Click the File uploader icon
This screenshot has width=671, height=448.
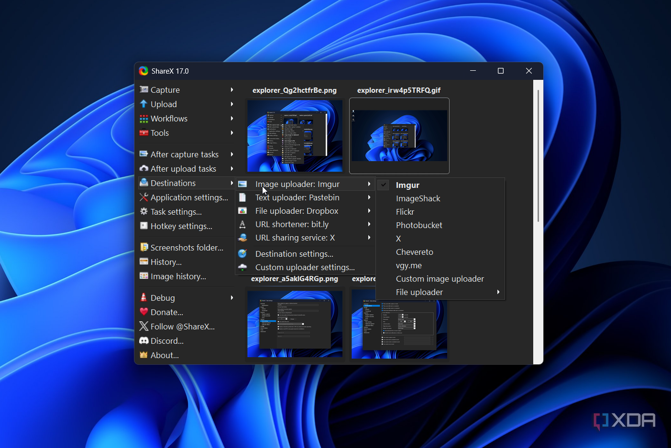click(242, 211)
